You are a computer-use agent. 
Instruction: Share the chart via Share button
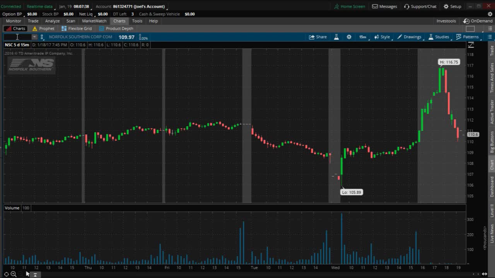[318, 37]
